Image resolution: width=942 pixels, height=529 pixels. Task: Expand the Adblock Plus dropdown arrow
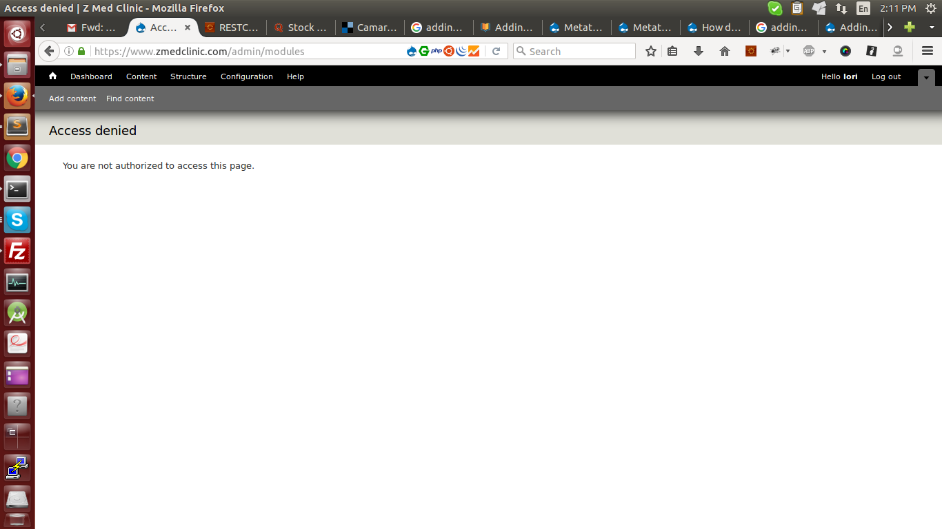(x=824, y=52)
